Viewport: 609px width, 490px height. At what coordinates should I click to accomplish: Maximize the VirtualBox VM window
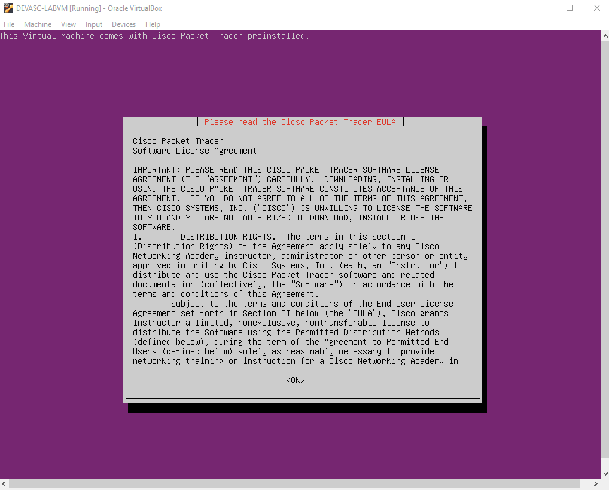click(x=570, y=8)
